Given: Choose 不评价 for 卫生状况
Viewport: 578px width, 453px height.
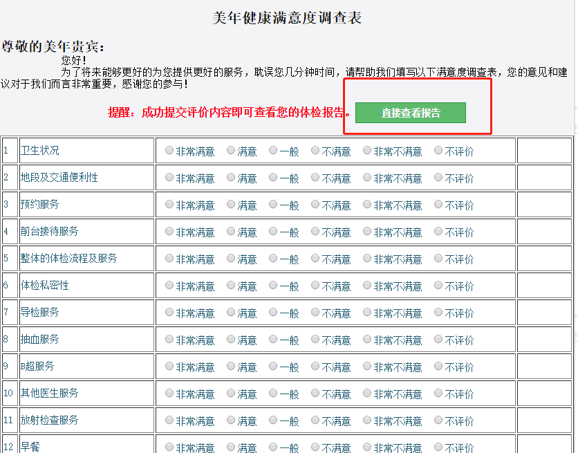Looking at the screenshot, I should [436, 151].
